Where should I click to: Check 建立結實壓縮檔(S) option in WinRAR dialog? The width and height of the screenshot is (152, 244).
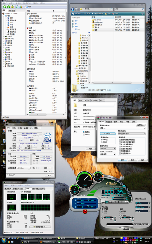pyautogui.click(x=120, y=144)
